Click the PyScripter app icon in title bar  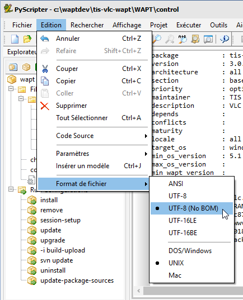pyautogui.click(x=8, y=9)
